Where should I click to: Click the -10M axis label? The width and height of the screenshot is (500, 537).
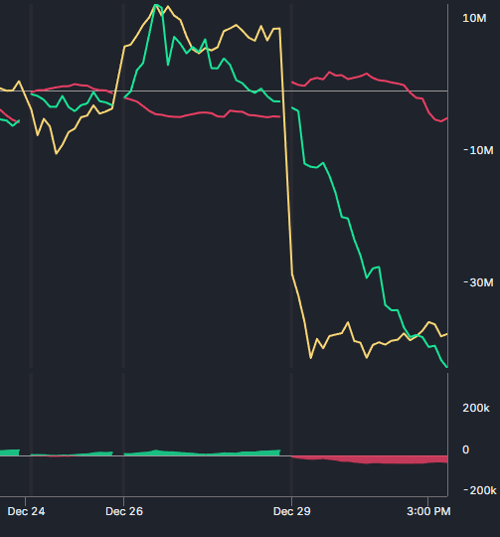[x=478, y=150]
